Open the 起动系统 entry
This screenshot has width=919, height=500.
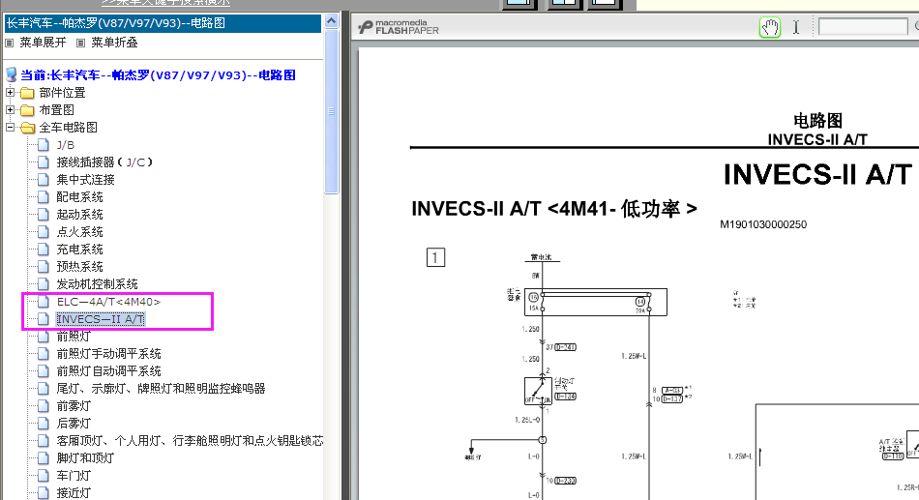pos(79,215)
